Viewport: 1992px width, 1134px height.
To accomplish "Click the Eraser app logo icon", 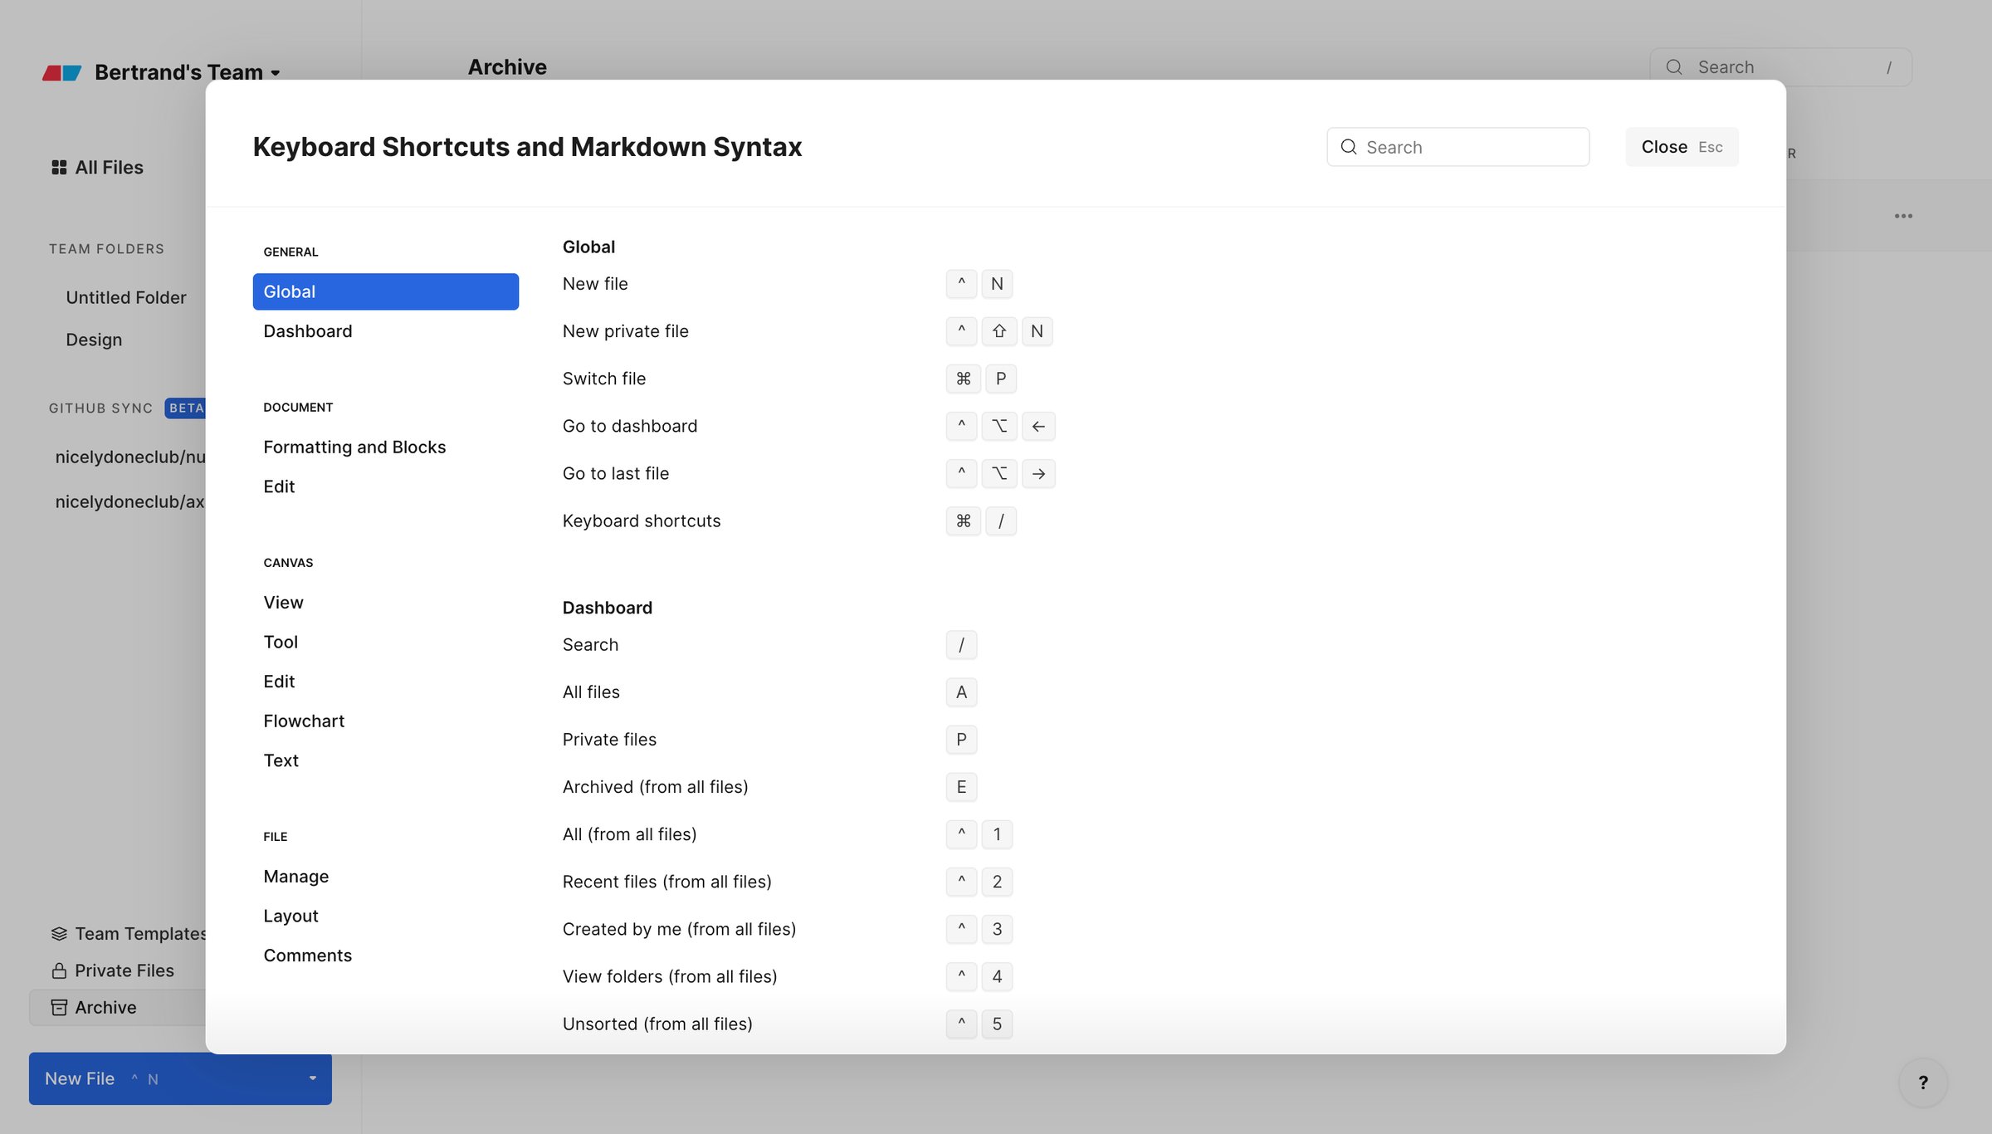I will tap(62, 73).
